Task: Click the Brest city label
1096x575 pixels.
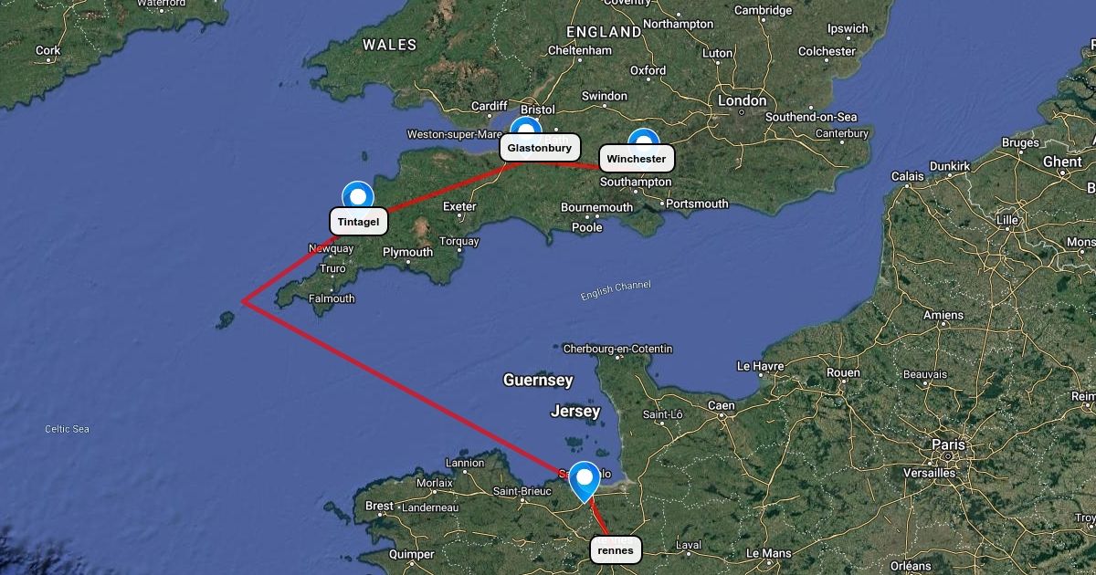Action: [379, 506]
